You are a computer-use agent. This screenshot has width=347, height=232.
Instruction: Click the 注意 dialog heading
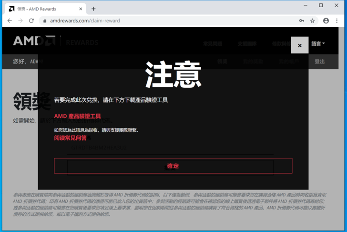[173, 74]
